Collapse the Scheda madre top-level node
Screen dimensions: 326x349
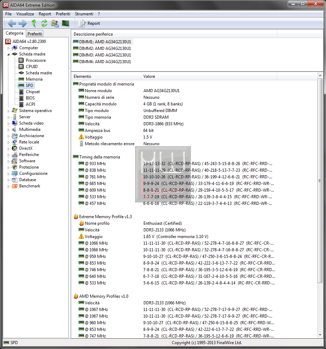coord(8,54)
